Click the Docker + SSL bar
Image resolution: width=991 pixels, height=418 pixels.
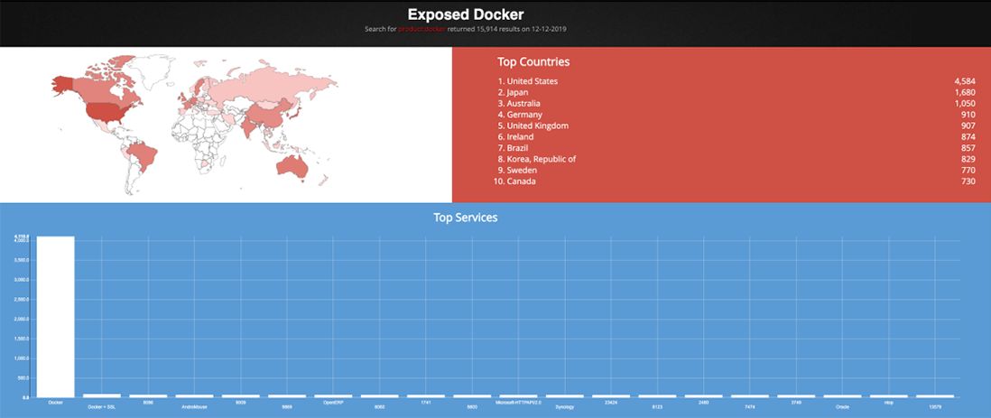point(102,395)
